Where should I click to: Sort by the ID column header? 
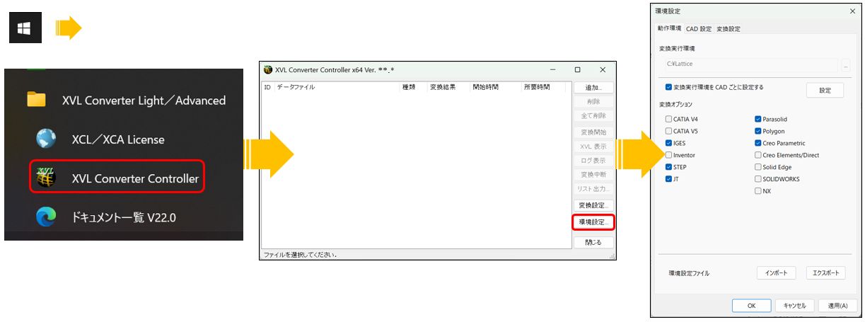tap(268, 87)
